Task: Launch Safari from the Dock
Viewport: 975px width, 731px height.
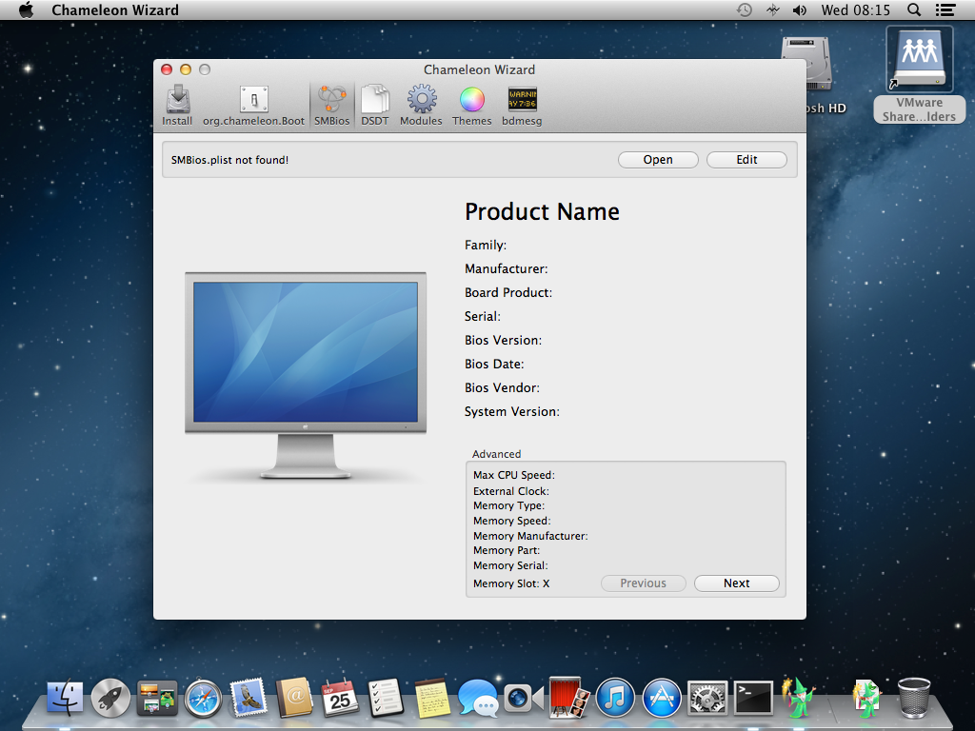Action: tap(203, 699)
